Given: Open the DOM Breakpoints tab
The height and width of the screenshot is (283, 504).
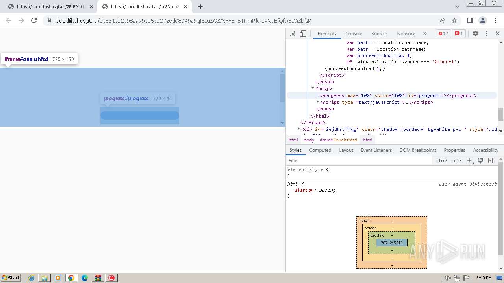Looking at the screenshot, I should pyautogui.click(x=418, y=150).
